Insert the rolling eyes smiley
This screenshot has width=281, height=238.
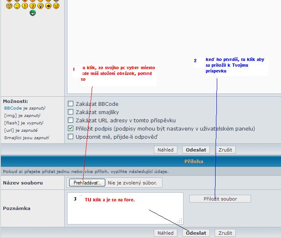coord(9,6)
